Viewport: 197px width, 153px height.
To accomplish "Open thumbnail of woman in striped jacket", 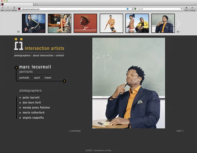I will click(x=34, y=23).
